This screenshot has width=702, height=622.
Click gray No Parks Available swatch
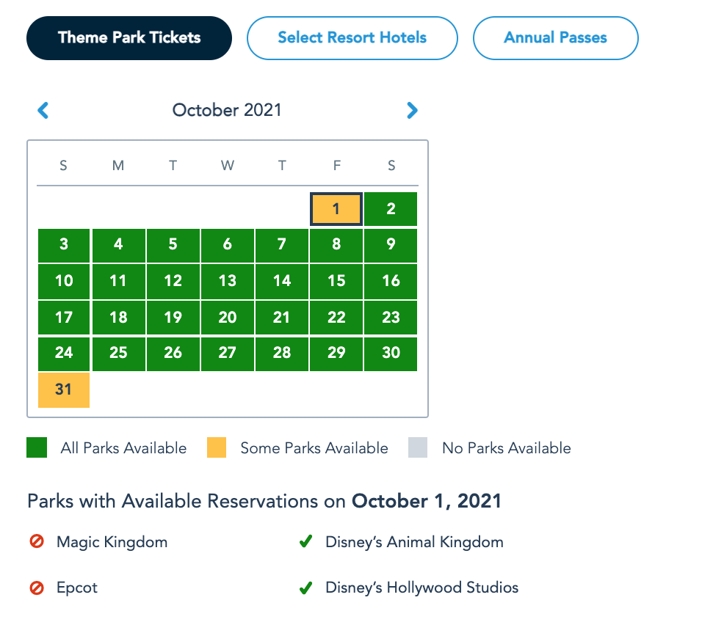[x=418, y=447]
